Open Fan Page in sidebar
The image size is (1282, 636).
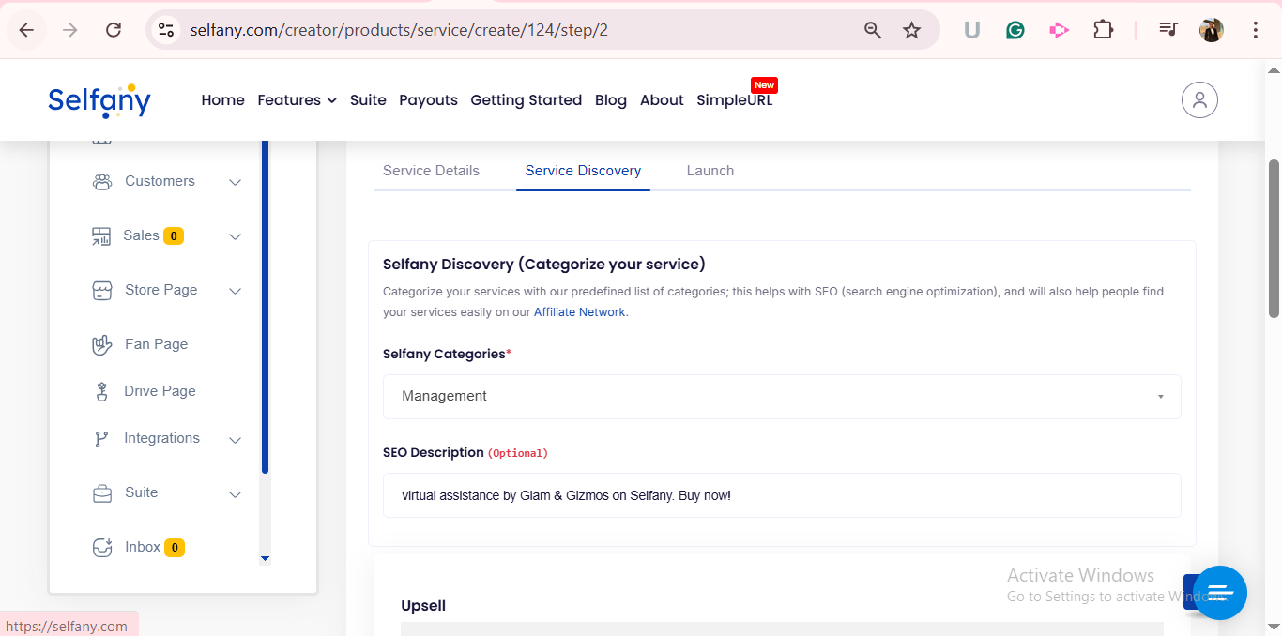coord(156,344)
